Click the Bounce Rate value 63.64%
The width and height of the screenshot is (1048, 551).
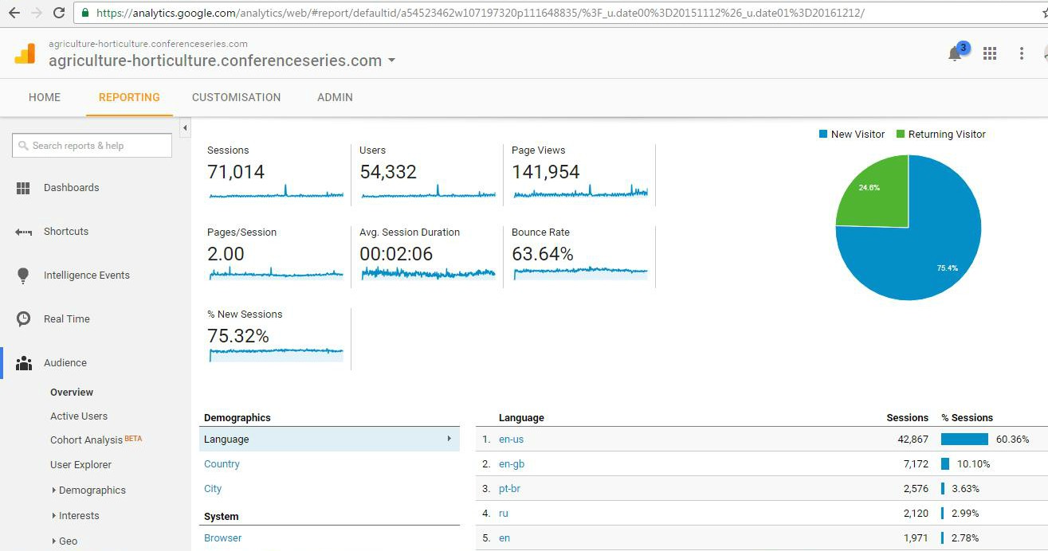(x=543, y=254)
